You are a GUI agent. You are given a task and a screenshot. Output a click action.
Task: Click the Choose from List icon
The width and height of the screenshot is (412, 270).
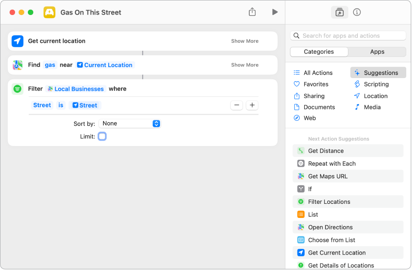point(301,240)
